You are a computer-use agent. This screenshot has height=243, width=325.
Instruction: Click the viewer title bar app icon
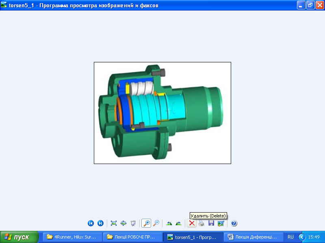click(4, 5)
